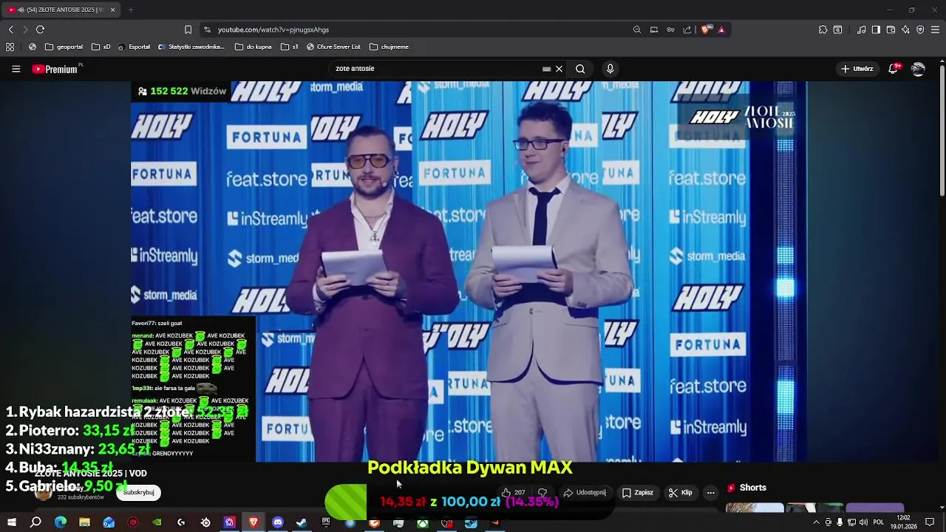Show hidden system tray icons

(x=816, y=522)
